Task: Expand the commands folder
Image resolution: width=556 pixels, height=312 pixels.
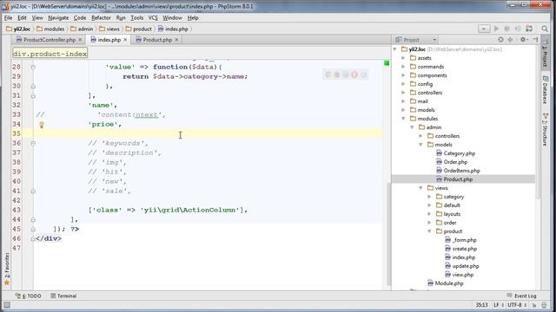Action: [403, 67]
